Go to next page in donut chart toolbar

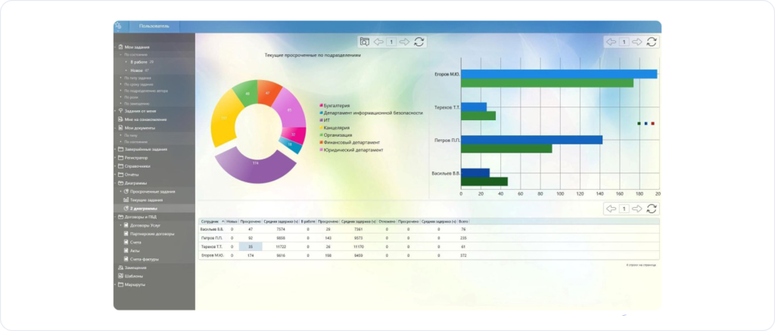[405, 42]
